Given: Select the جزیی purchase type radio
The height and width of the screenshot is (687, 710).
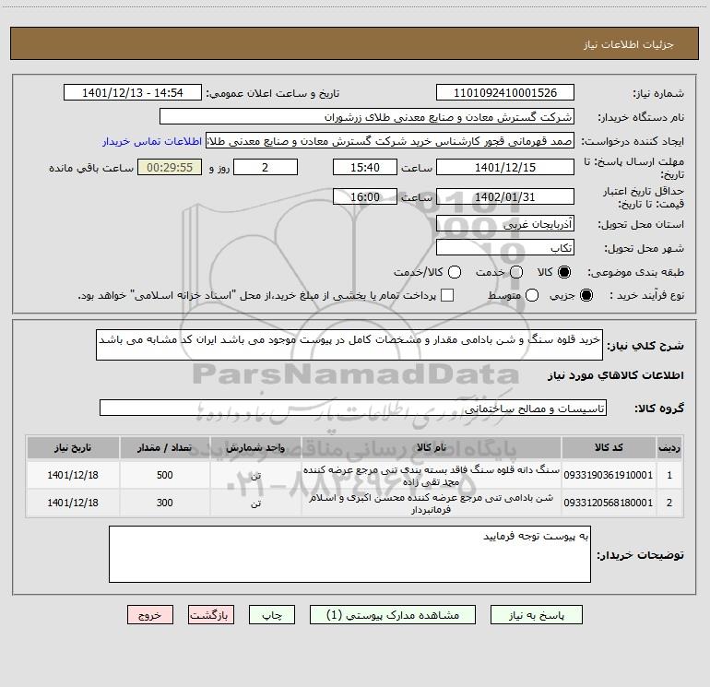Looking at the screenshot, I should point(586,295).
